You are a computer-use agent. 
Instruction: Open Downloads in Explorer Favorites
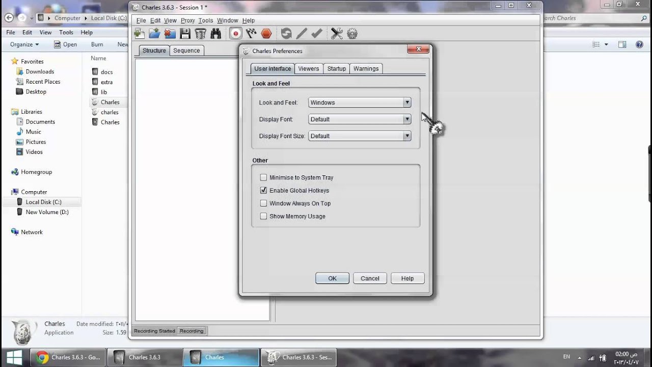pos(40,72)
